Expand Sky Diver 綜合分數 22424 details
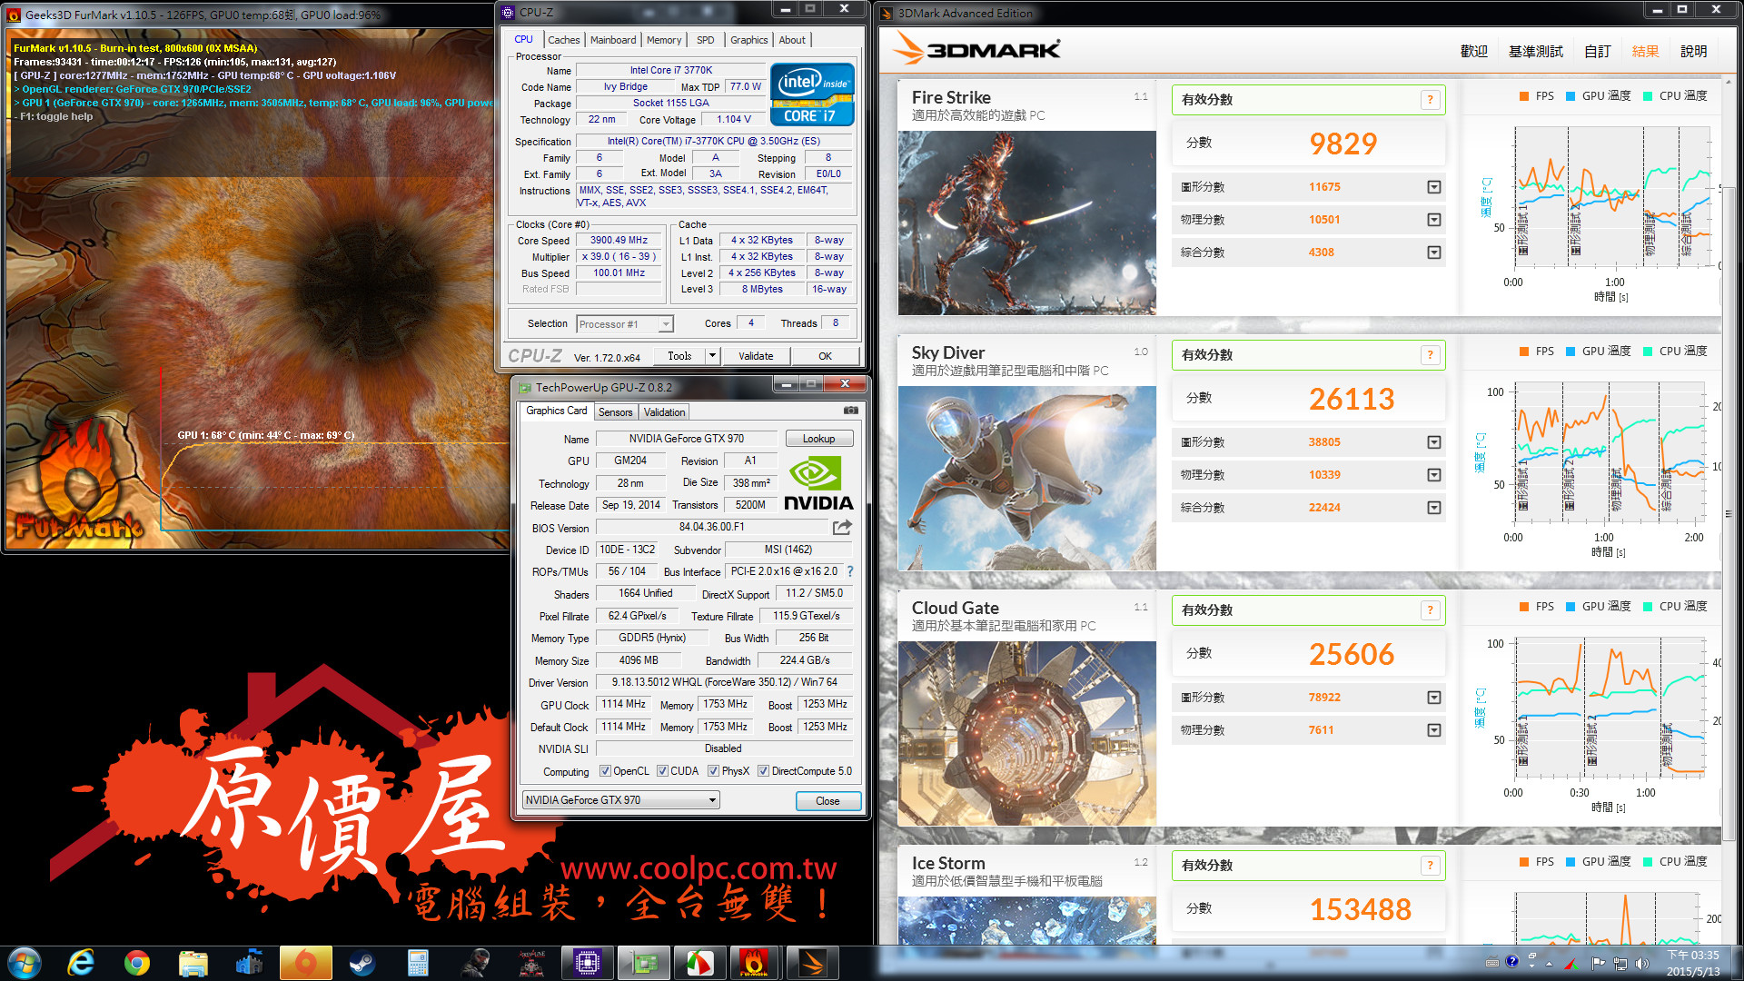 (1433, 508)
